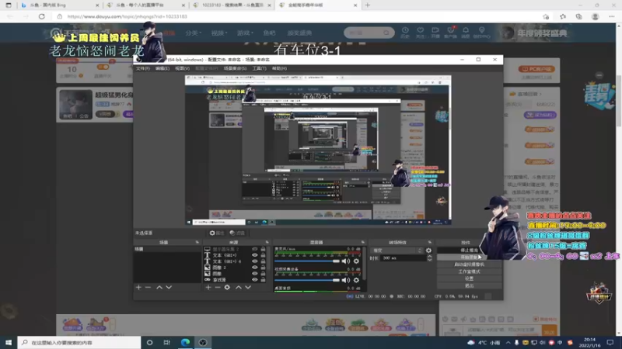The height and width of the screenshot is (349, 622).
Task: Open OBS Settings (设置) button
Action: 470,278
